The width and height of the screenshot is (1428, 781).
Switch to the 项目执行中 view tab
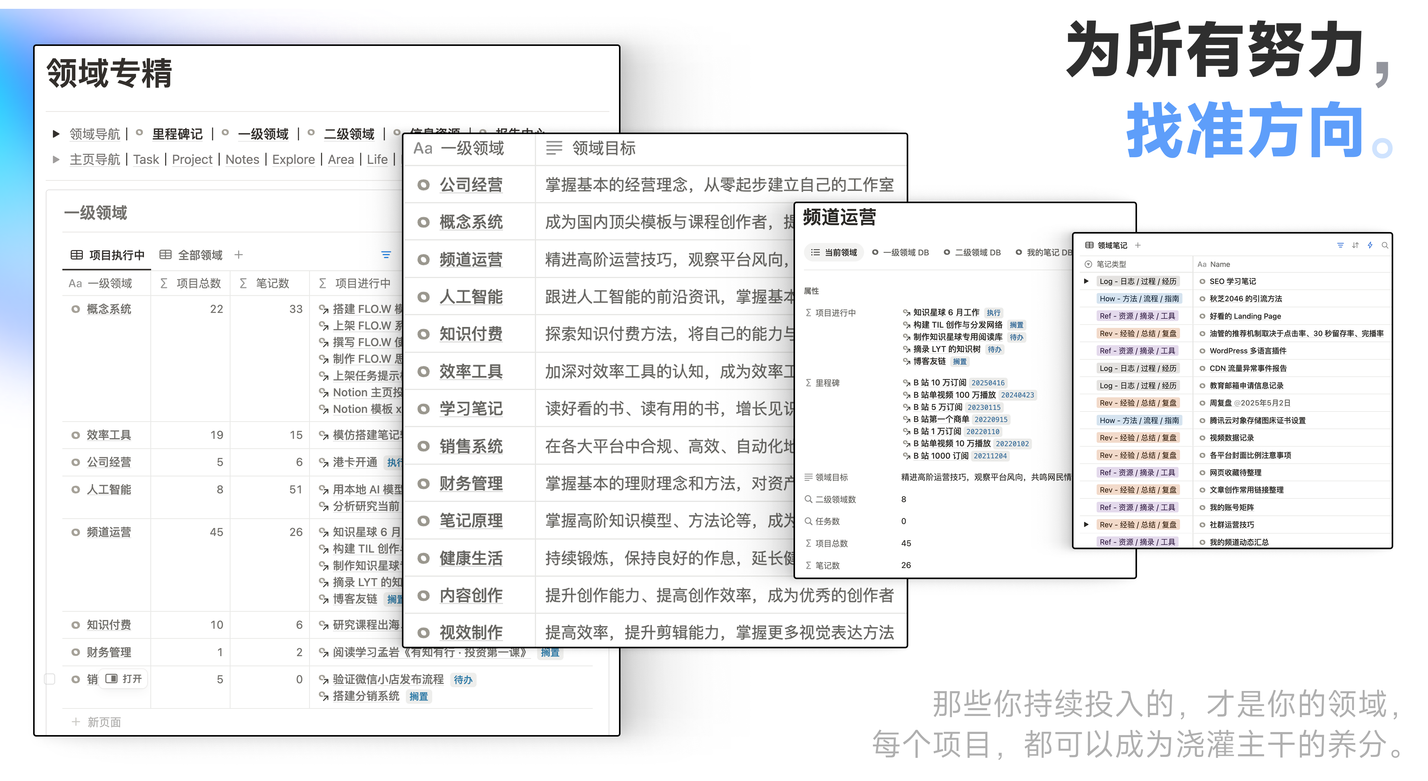point(108,255)
